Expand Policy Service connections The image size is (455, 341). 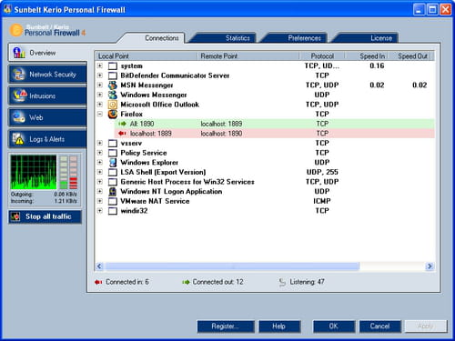(x=100, y=153)
